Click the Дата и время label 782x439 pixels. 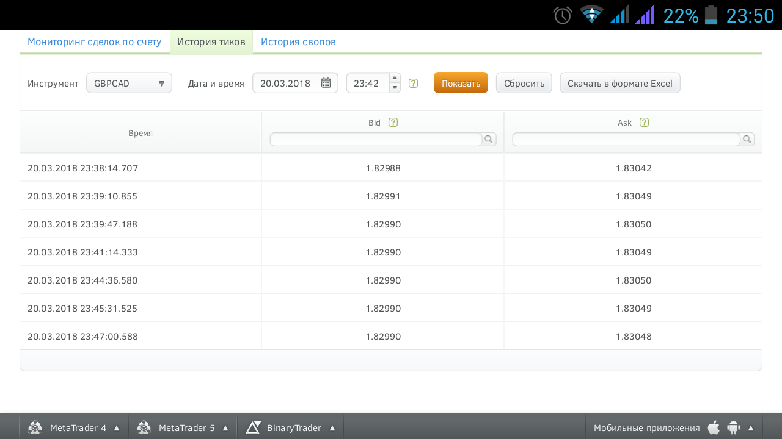216,84
